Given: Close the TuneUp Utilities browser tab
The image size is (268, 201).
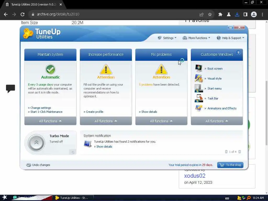Looking at the screenshot, I should (x=61, y=5).
